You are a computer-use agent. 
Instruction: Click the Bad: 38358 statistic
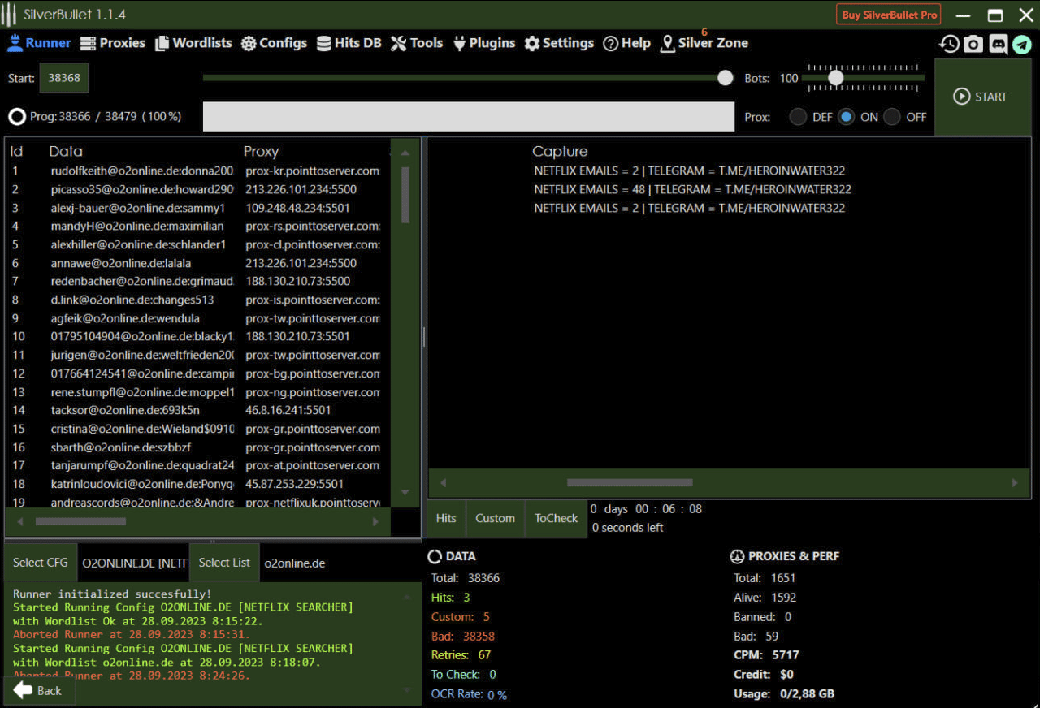(463, 637)
